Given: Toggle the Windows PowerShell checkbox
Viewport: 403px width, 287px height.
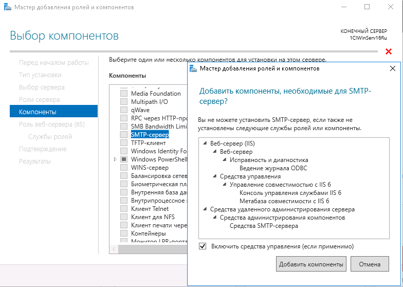Looking at the screenshot, I should pos(124,159).
